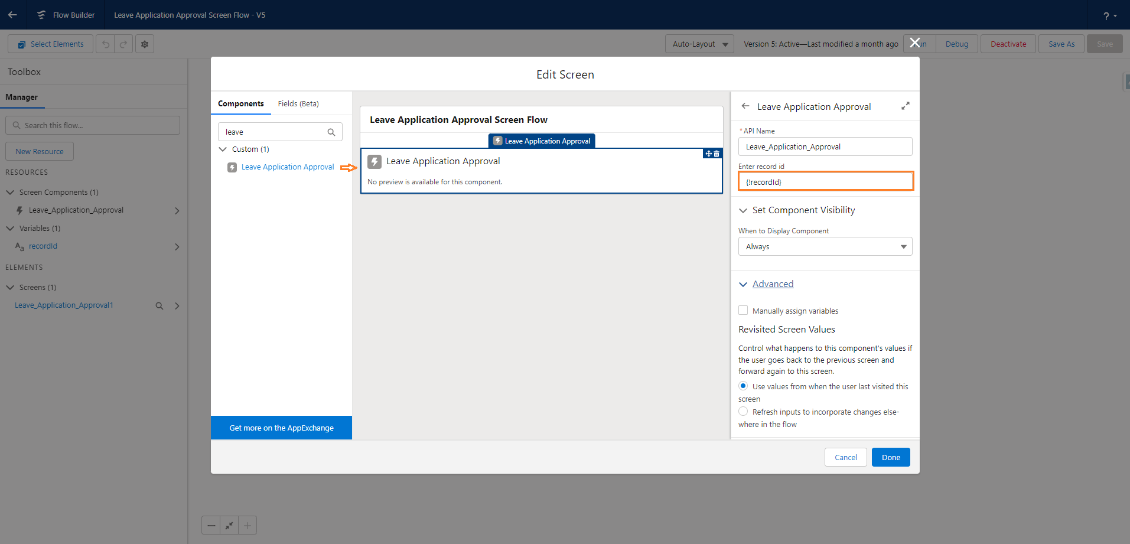Open Leave_Application_Approval1 screen link
The width and height of the screenshot is (1130, 544).
64,305
